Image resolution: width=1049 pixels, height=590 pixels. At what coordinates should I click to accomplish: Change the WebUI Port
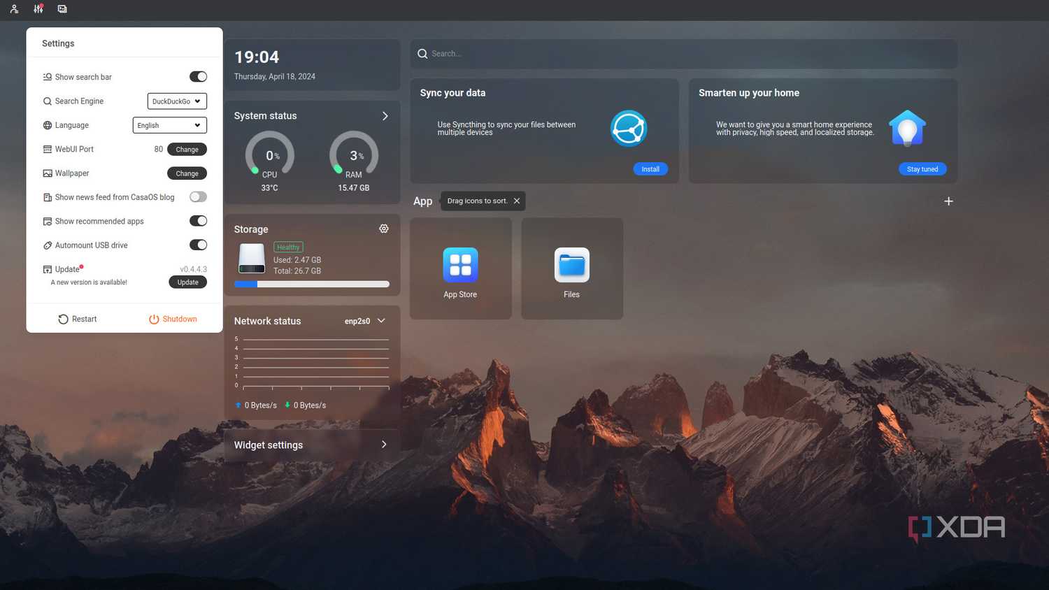pyautogui.click(x=187, y=150)
